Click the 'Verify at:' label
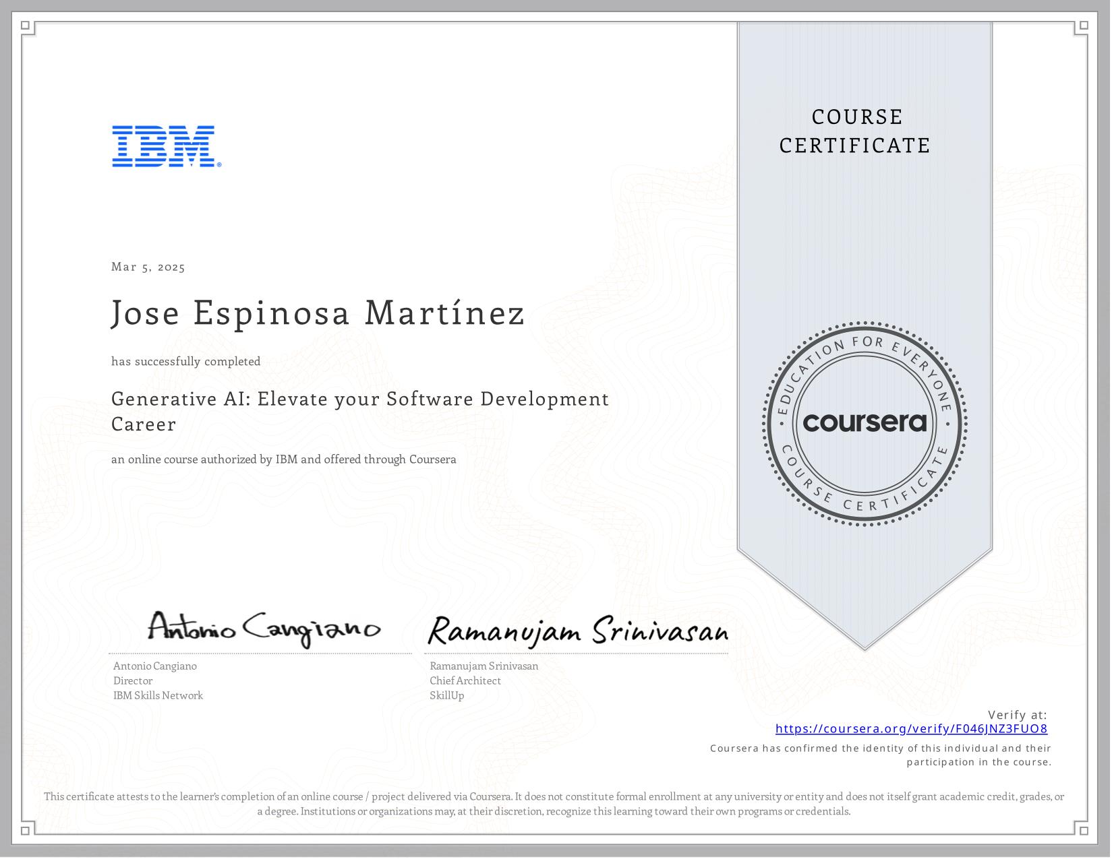The width and height of the screenshot is (1112, 859). [x=1018, y=715]
